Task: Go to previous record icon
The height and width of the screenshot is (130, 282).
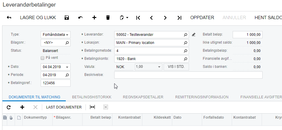Action: click(151, 18)
